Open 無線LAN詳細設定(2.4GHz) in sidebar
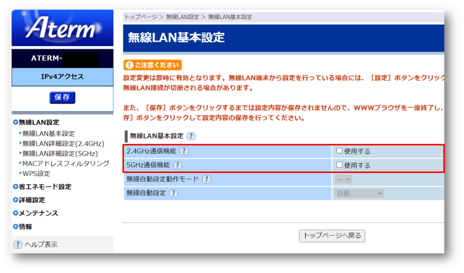Viewport: 464px width, 273px height. pyautogui.click(x=63, y=144)
